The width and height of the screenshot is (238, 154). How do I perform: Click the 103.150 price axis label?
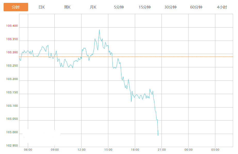point(12,93)
